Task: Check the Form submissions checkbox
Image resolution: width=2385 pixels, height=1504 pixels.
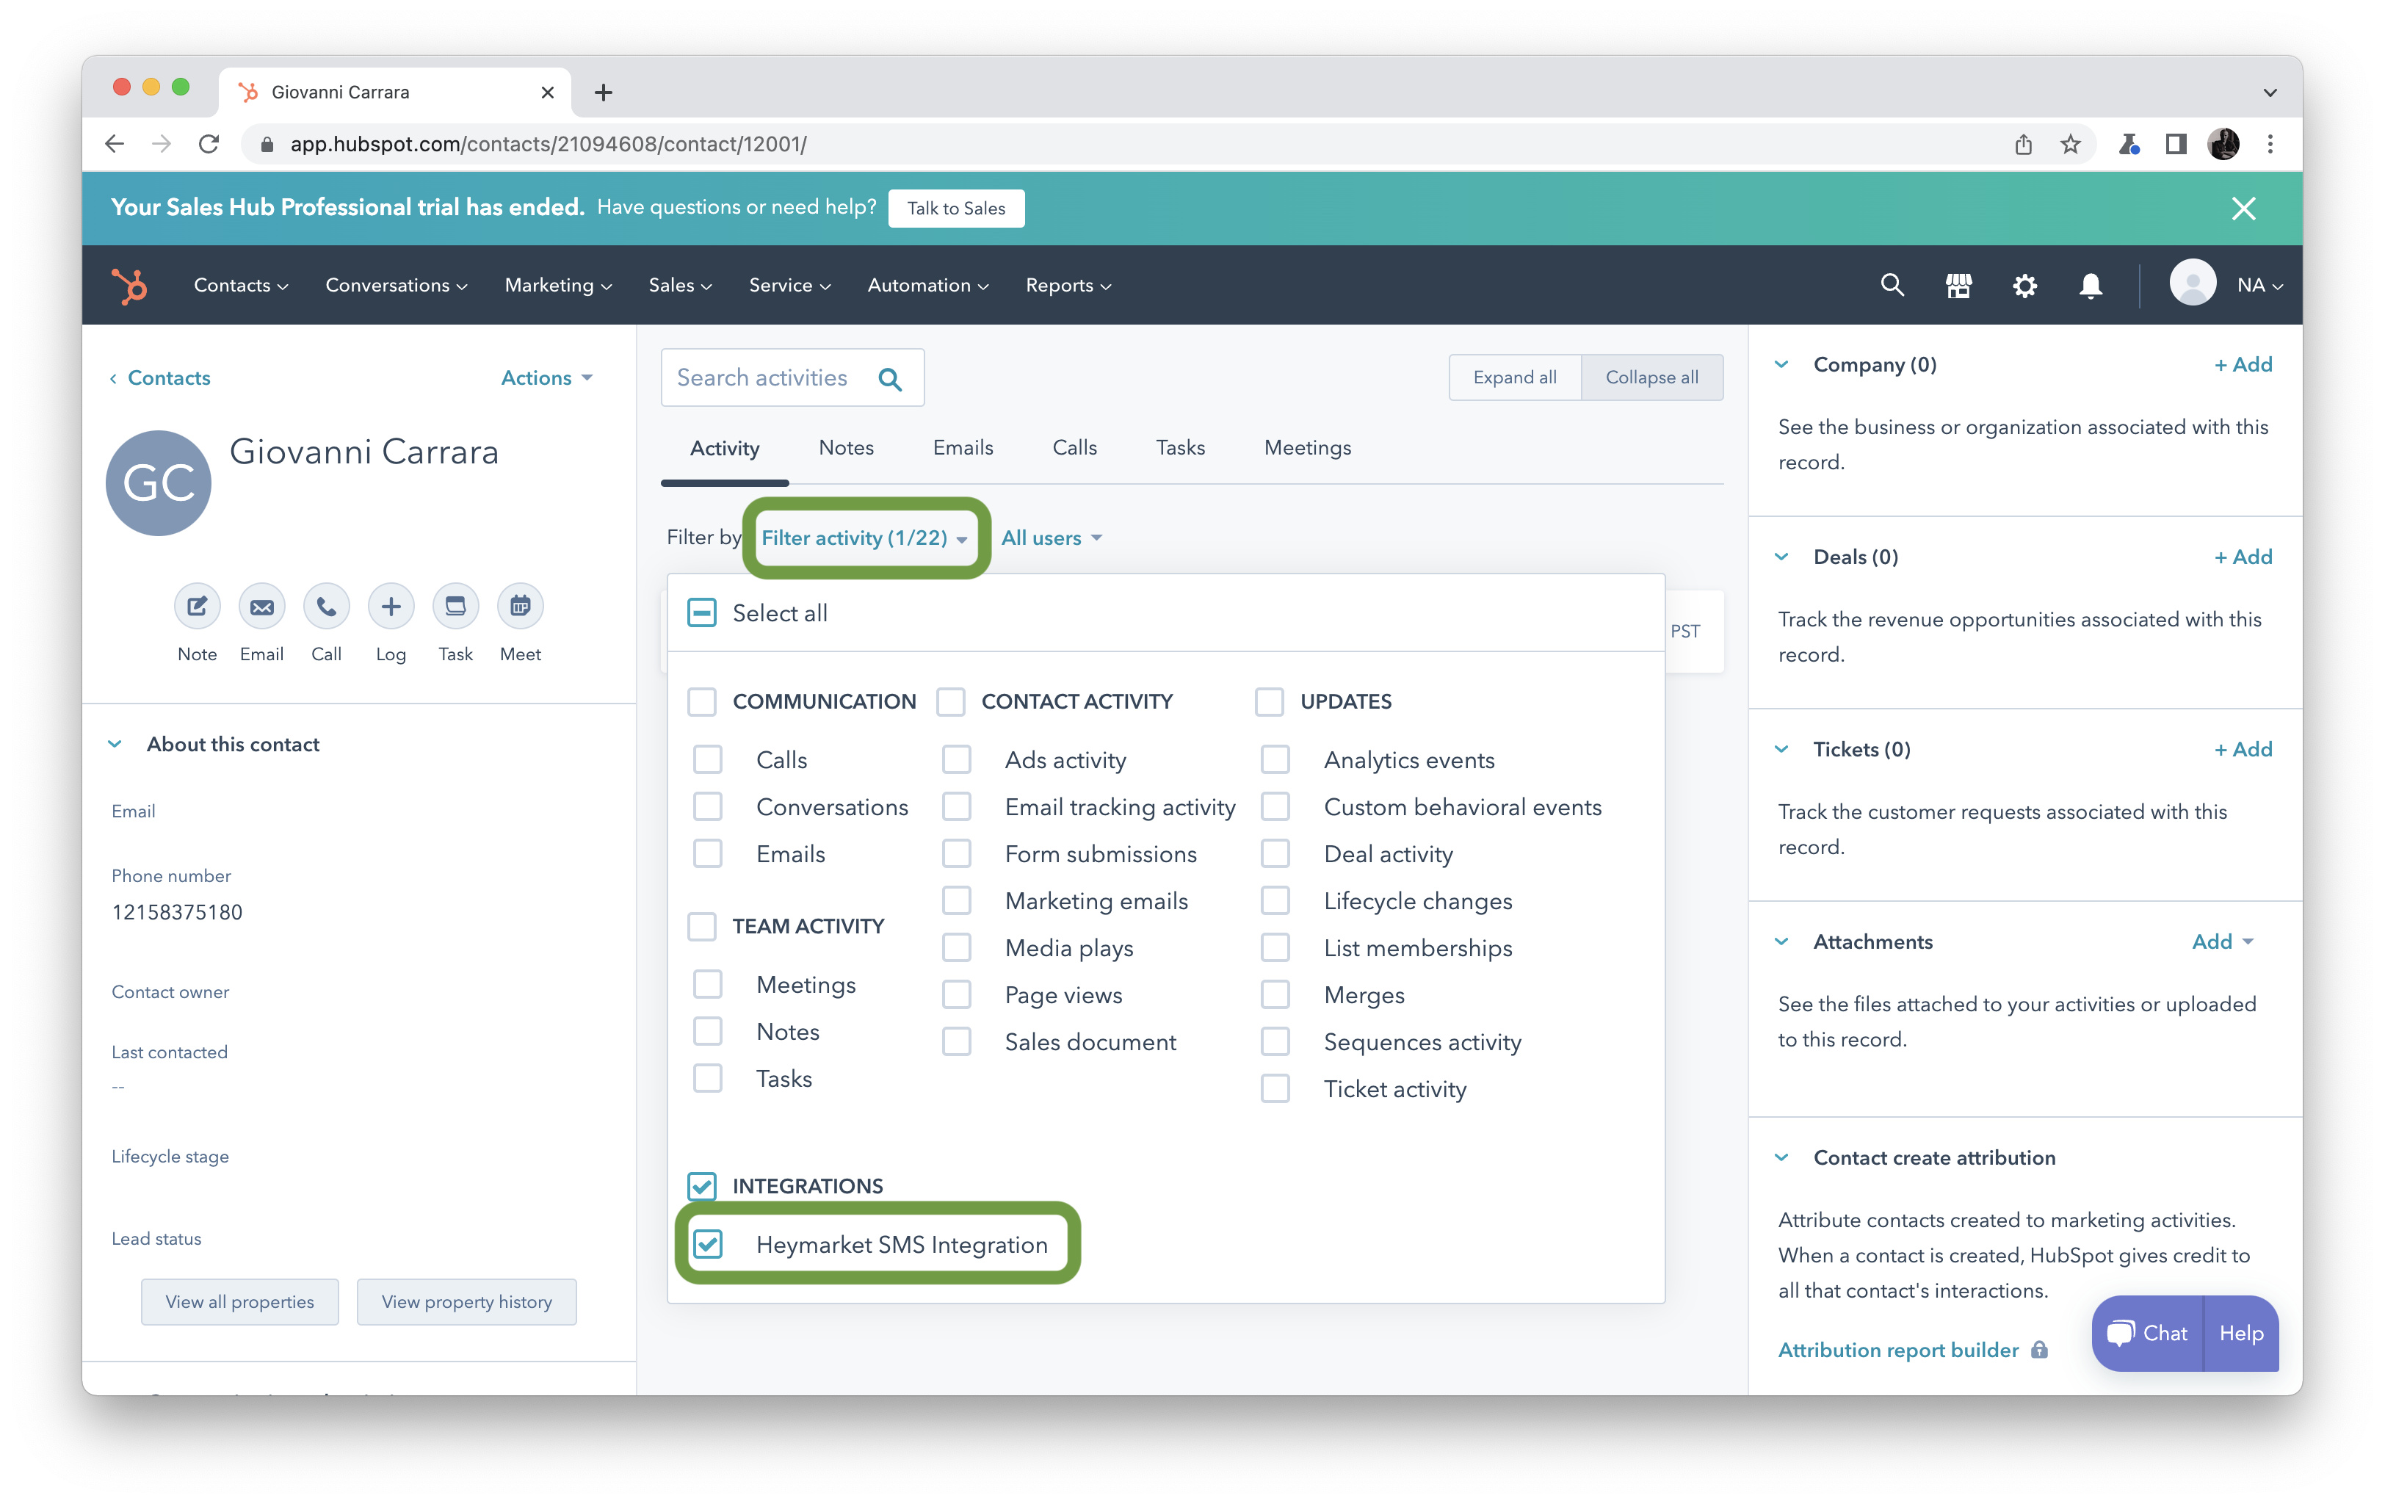Action: pos(957,854)
